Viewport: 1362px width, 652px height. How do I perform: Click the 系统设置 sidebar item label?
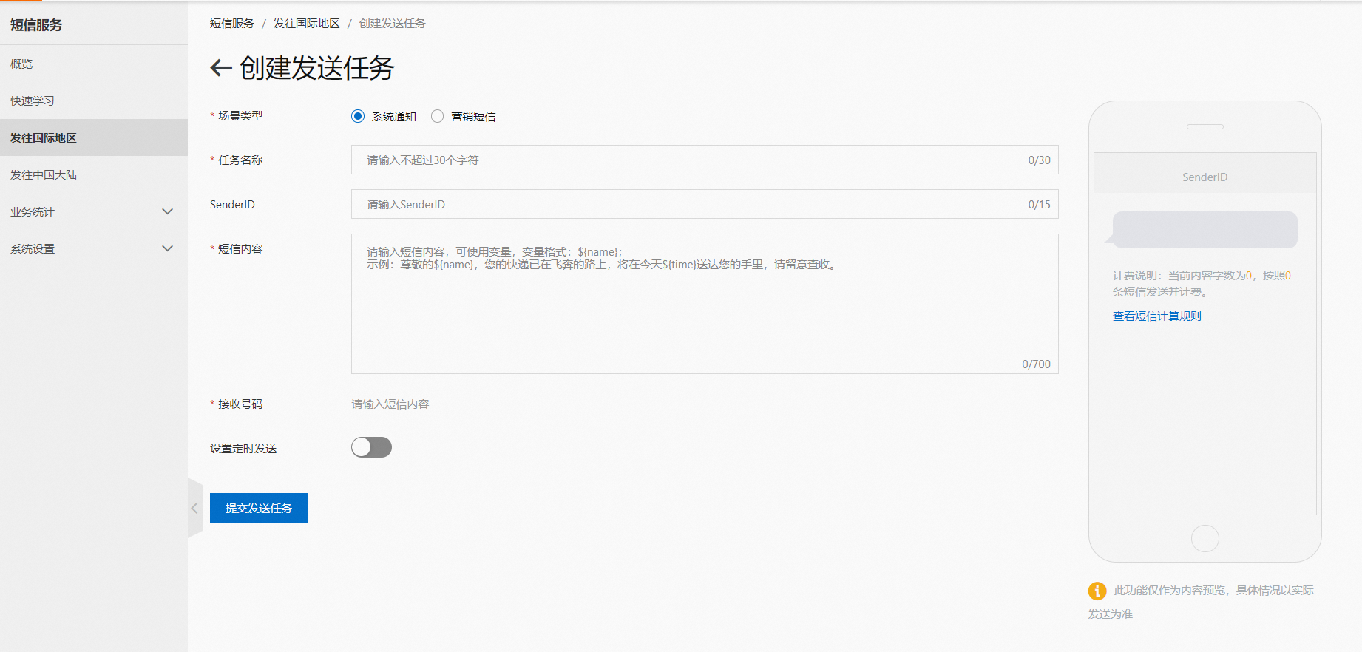(33, 249)
